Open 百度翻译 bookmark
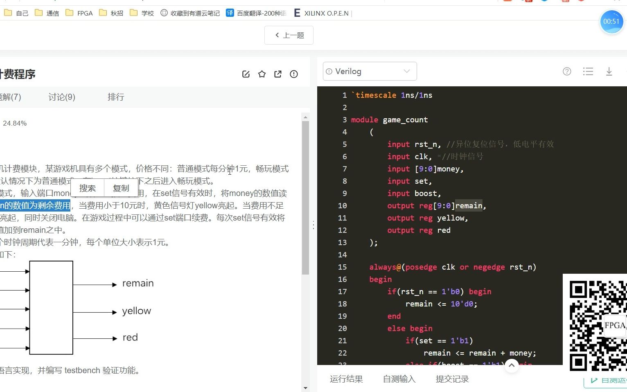 pos(256,13)
